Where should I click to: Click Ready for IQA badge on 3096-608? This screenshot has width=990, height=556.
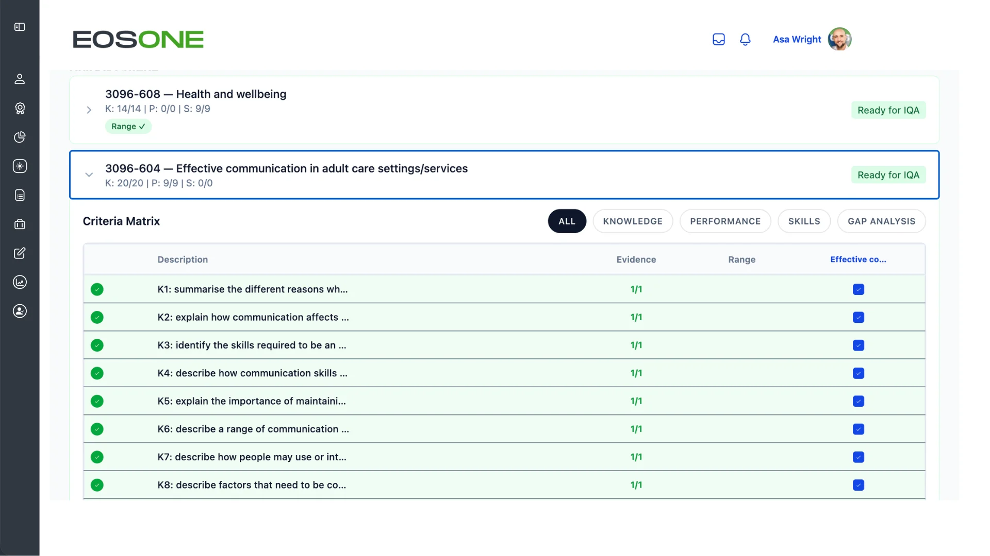pos(888,110)
